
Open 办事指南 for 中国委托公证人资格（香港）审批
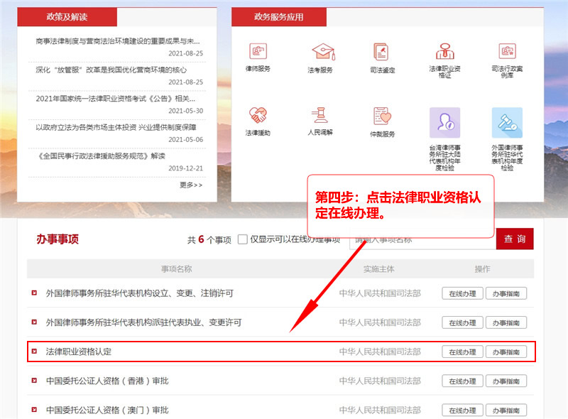506,381
